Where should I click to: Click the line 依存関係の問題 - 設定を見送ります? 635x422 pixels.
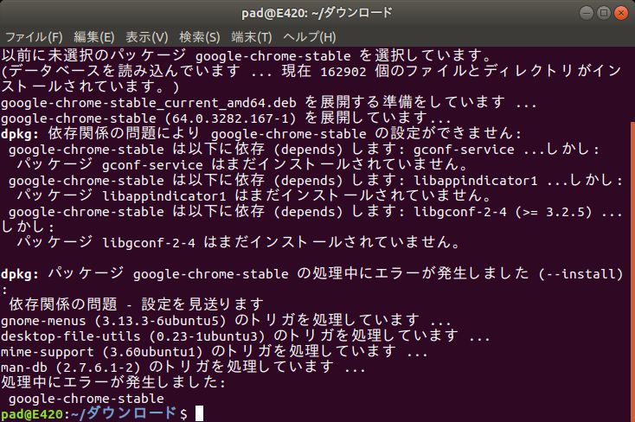click(136, 304)
